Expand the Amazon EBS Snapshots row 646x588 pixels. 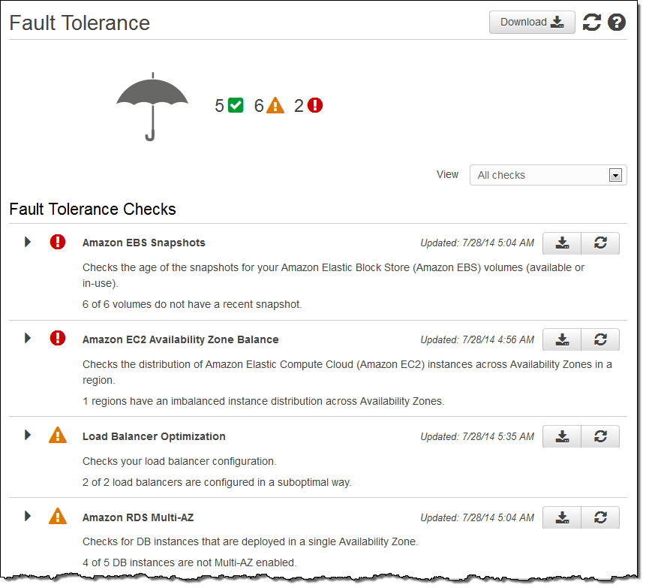click(28, 242)
